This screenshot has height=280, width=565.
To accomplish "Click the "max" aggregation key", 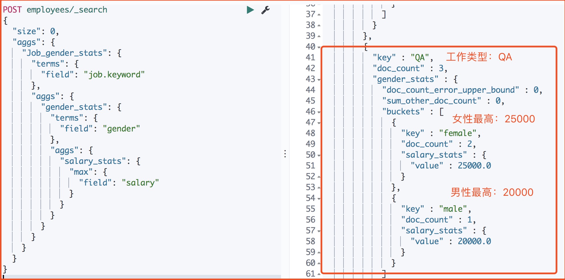I will point(81,172).
